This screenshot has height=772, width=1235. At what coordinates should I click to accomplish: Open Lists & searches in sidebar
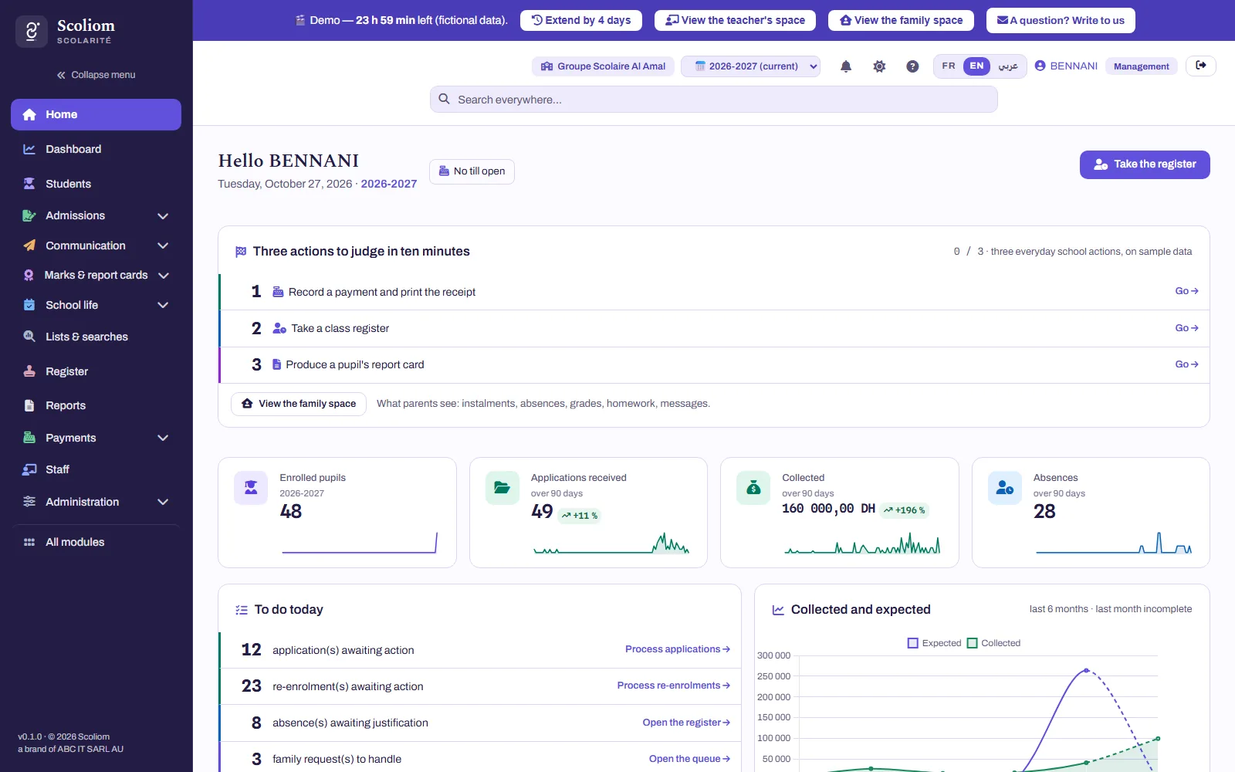(x=96, y=337)
